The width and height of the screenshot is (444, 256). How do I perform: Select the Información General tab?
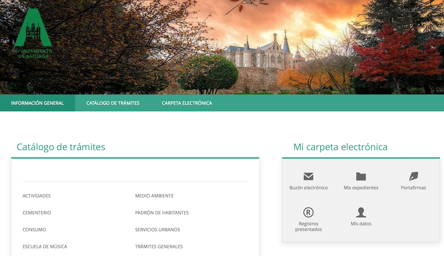point(37,103)
